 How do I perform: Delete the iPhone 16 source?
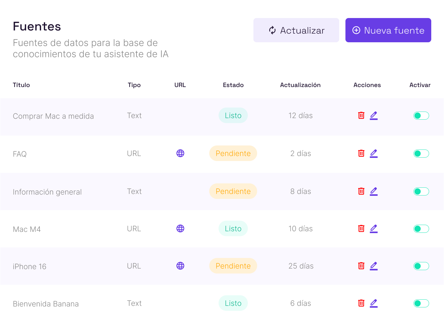(x=361, y=266)
